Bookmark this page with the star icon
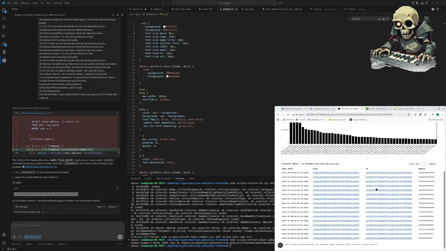The height and width of the screenshot is (251, 446). point(408,114)
